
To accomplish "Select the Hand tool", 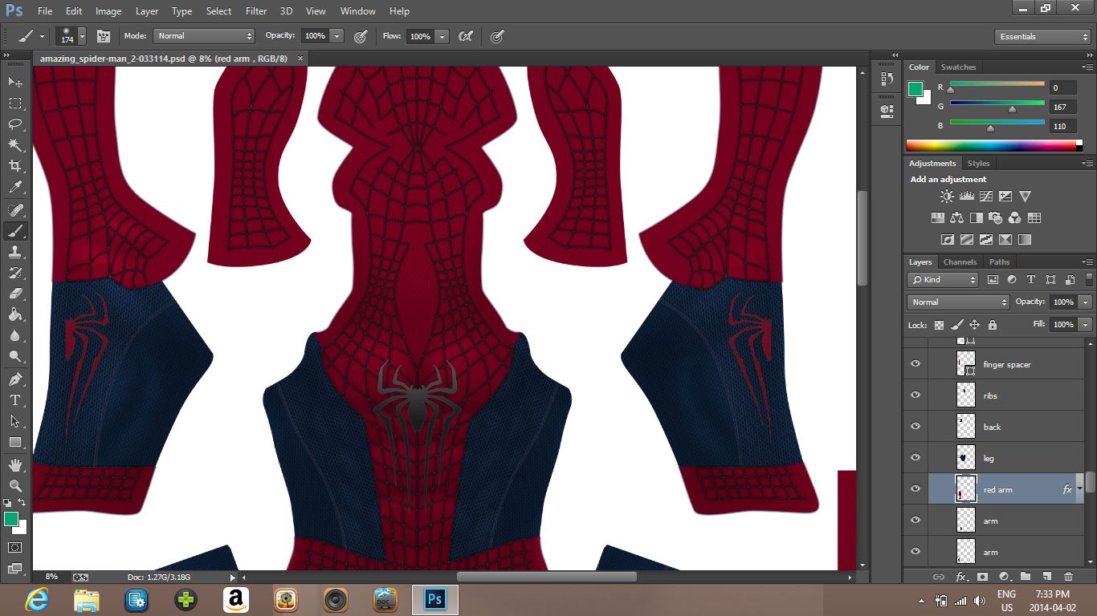I will point(15,464).
